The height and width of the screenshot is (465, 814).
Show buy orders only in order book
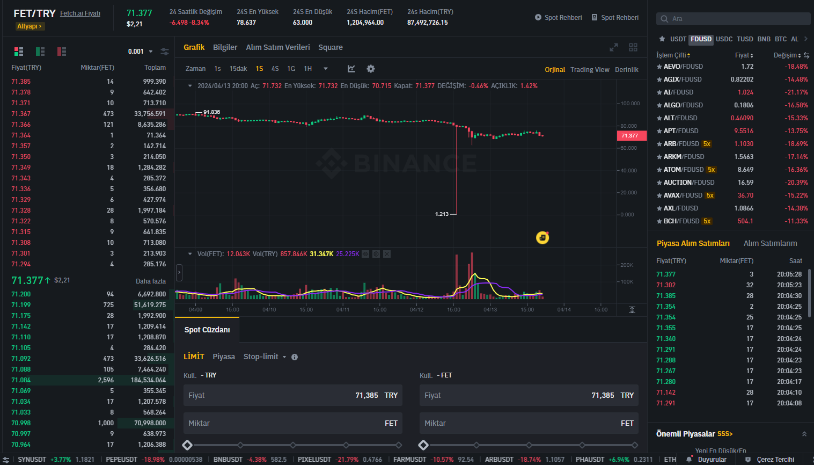tap(40, 52)
